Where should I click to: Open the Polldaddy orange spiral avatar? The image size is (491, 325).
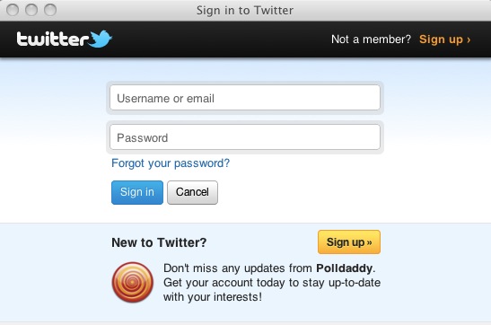point(133,282)
